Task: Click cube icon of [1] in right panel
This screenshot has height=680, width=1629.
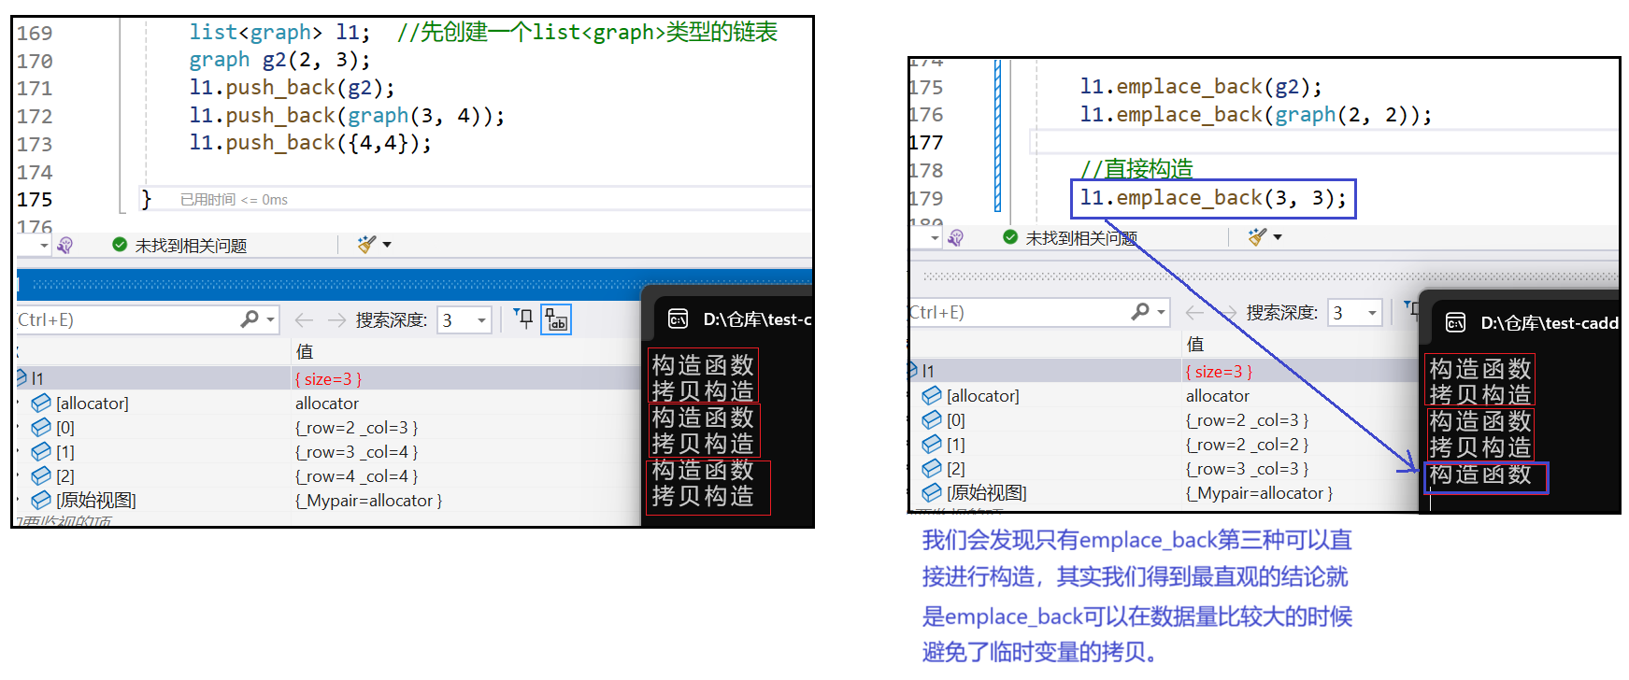Action: (932, 444)
